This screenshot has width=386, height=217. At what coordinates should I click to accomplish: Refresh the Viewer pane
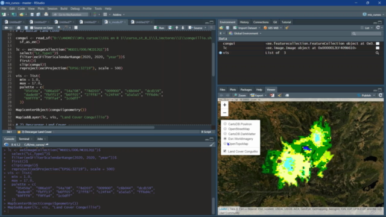coord(381,95)
